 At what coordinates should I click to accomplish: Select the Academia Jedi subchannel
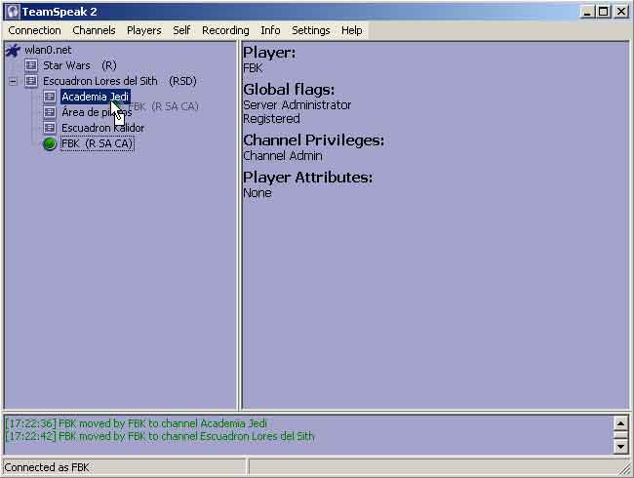tap(96, 97)
